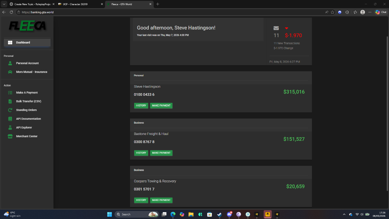Click the $315,016 personal balance
The height and width of the screenshot is (219, 389).
click(x=294, y=92)
